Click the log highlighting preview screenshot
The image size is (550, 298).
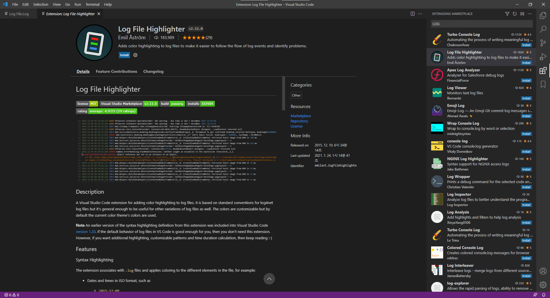coord(176,150)
